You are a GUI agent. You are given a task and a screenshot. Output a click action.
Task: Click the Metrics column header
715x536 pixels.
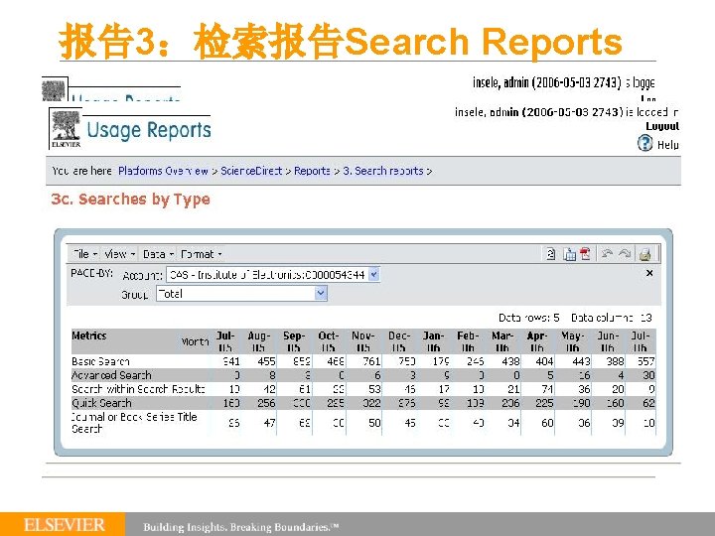89,335
